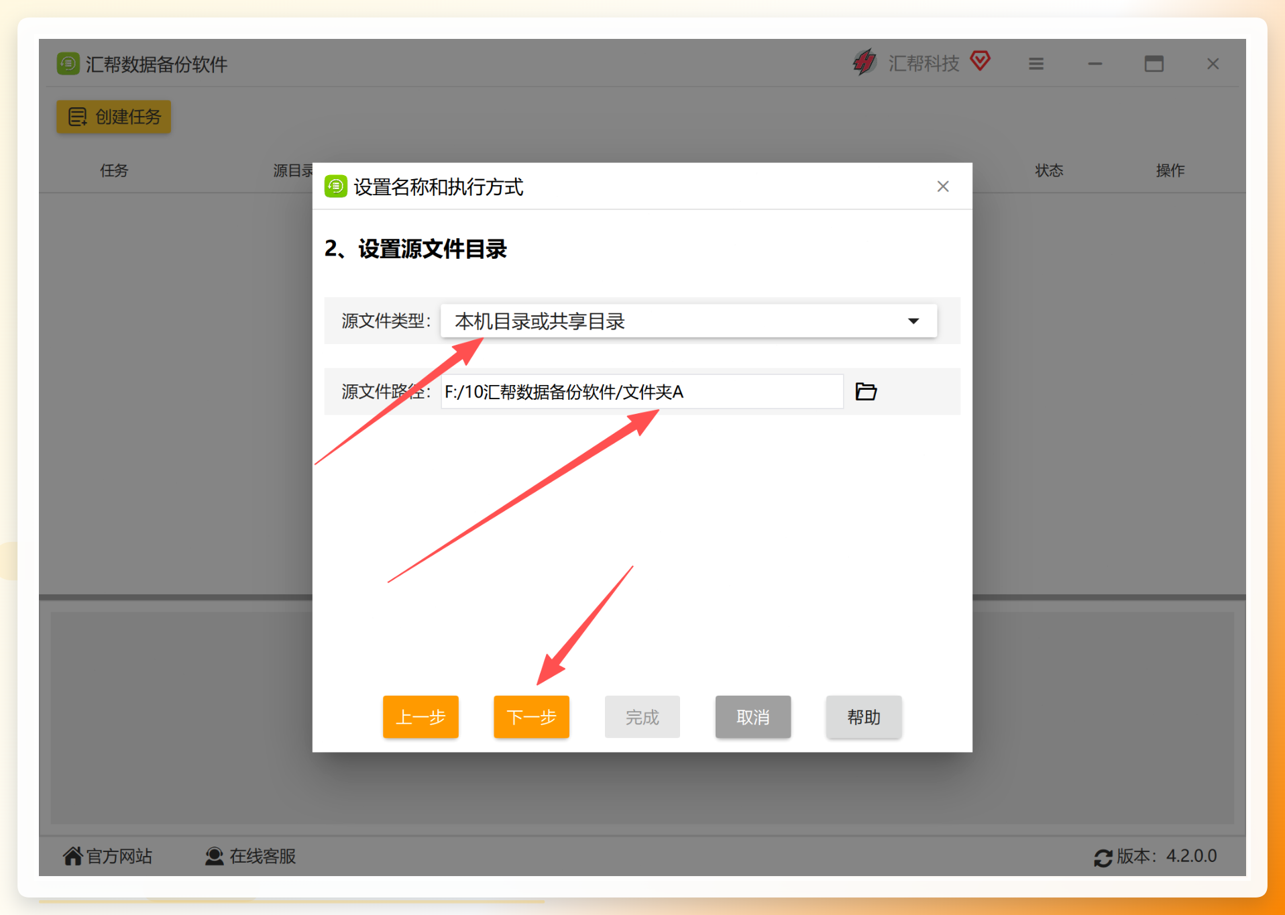Click the disabled 完成 button

point(642,717)
